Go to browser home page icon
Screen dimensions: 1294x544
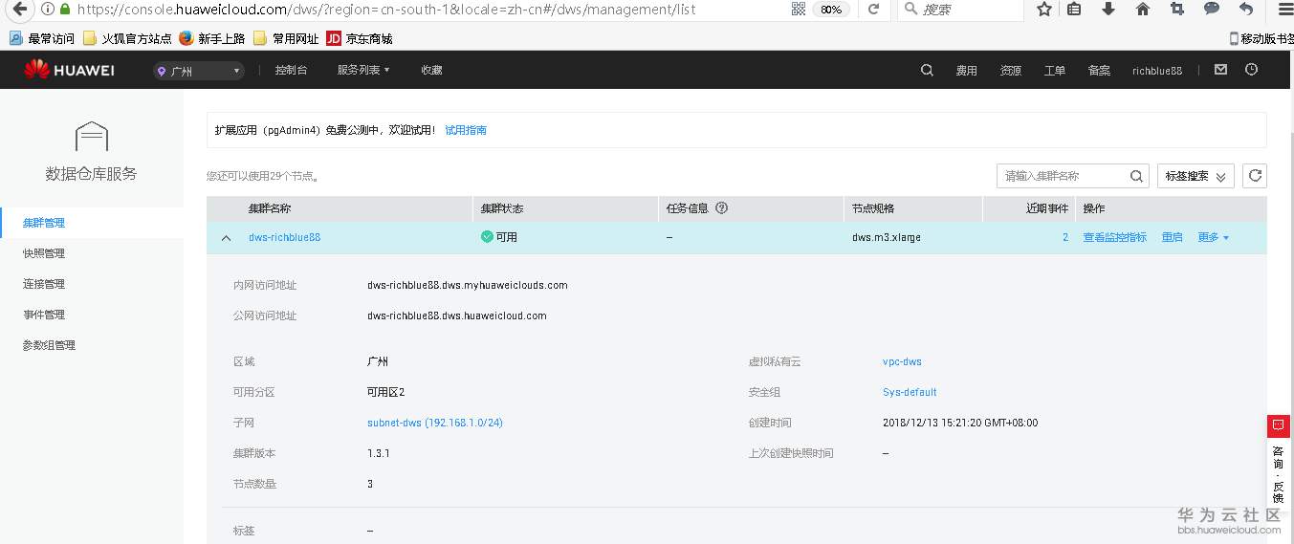[x=1142, y=10]
